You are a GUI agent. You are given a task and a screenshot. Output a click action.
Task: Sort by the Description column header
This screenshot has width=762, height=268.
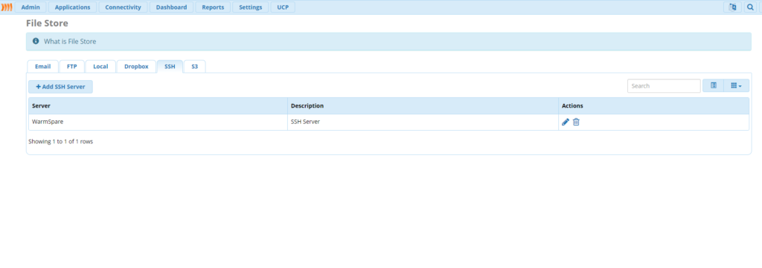pos(423,105)
